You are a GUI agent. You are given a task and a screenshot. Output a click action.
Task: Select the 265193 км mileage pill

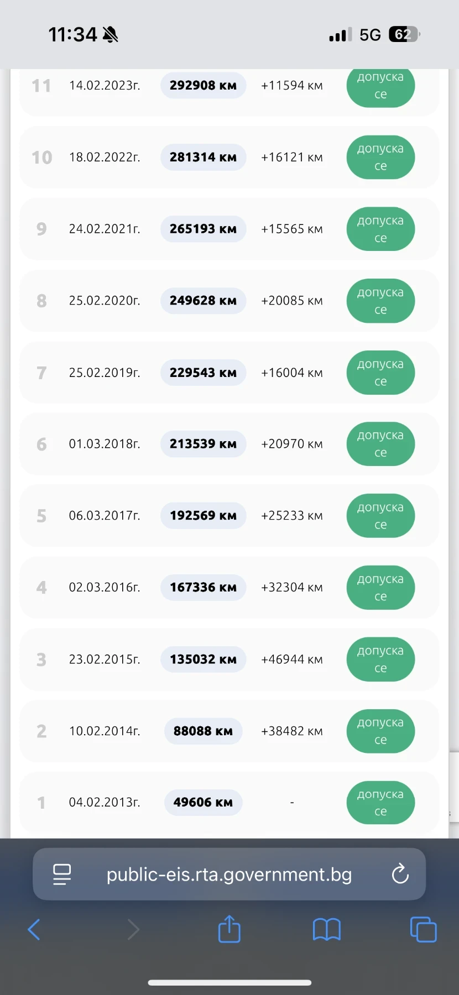[203, 229]
